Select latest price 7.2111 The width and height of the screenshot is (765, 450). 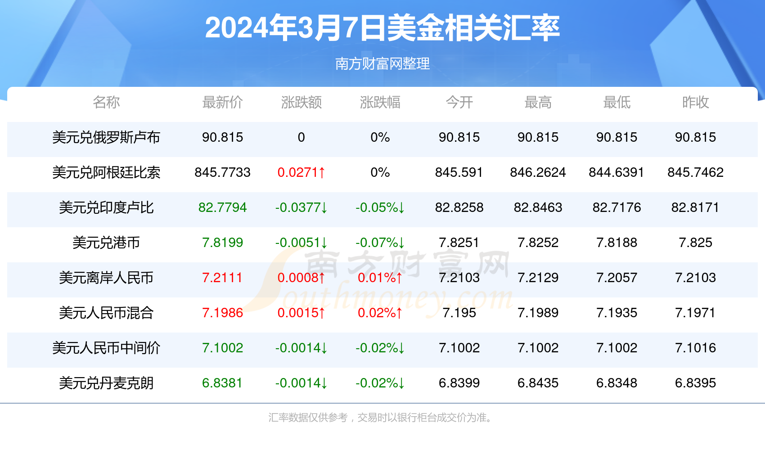tap(222, 278)
